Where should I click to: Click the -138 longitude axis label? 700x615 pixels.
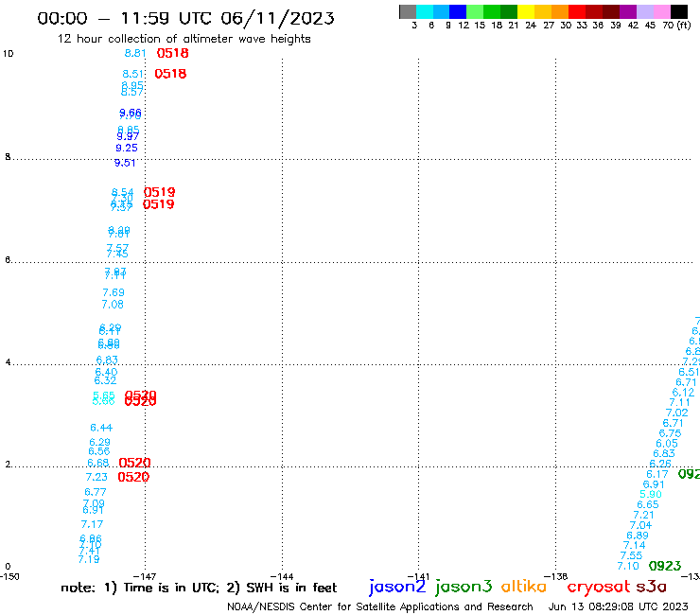click(x=556, y=576)
